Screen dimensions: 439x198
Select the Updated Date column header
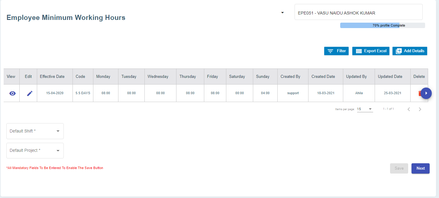[x=390, y=77]
